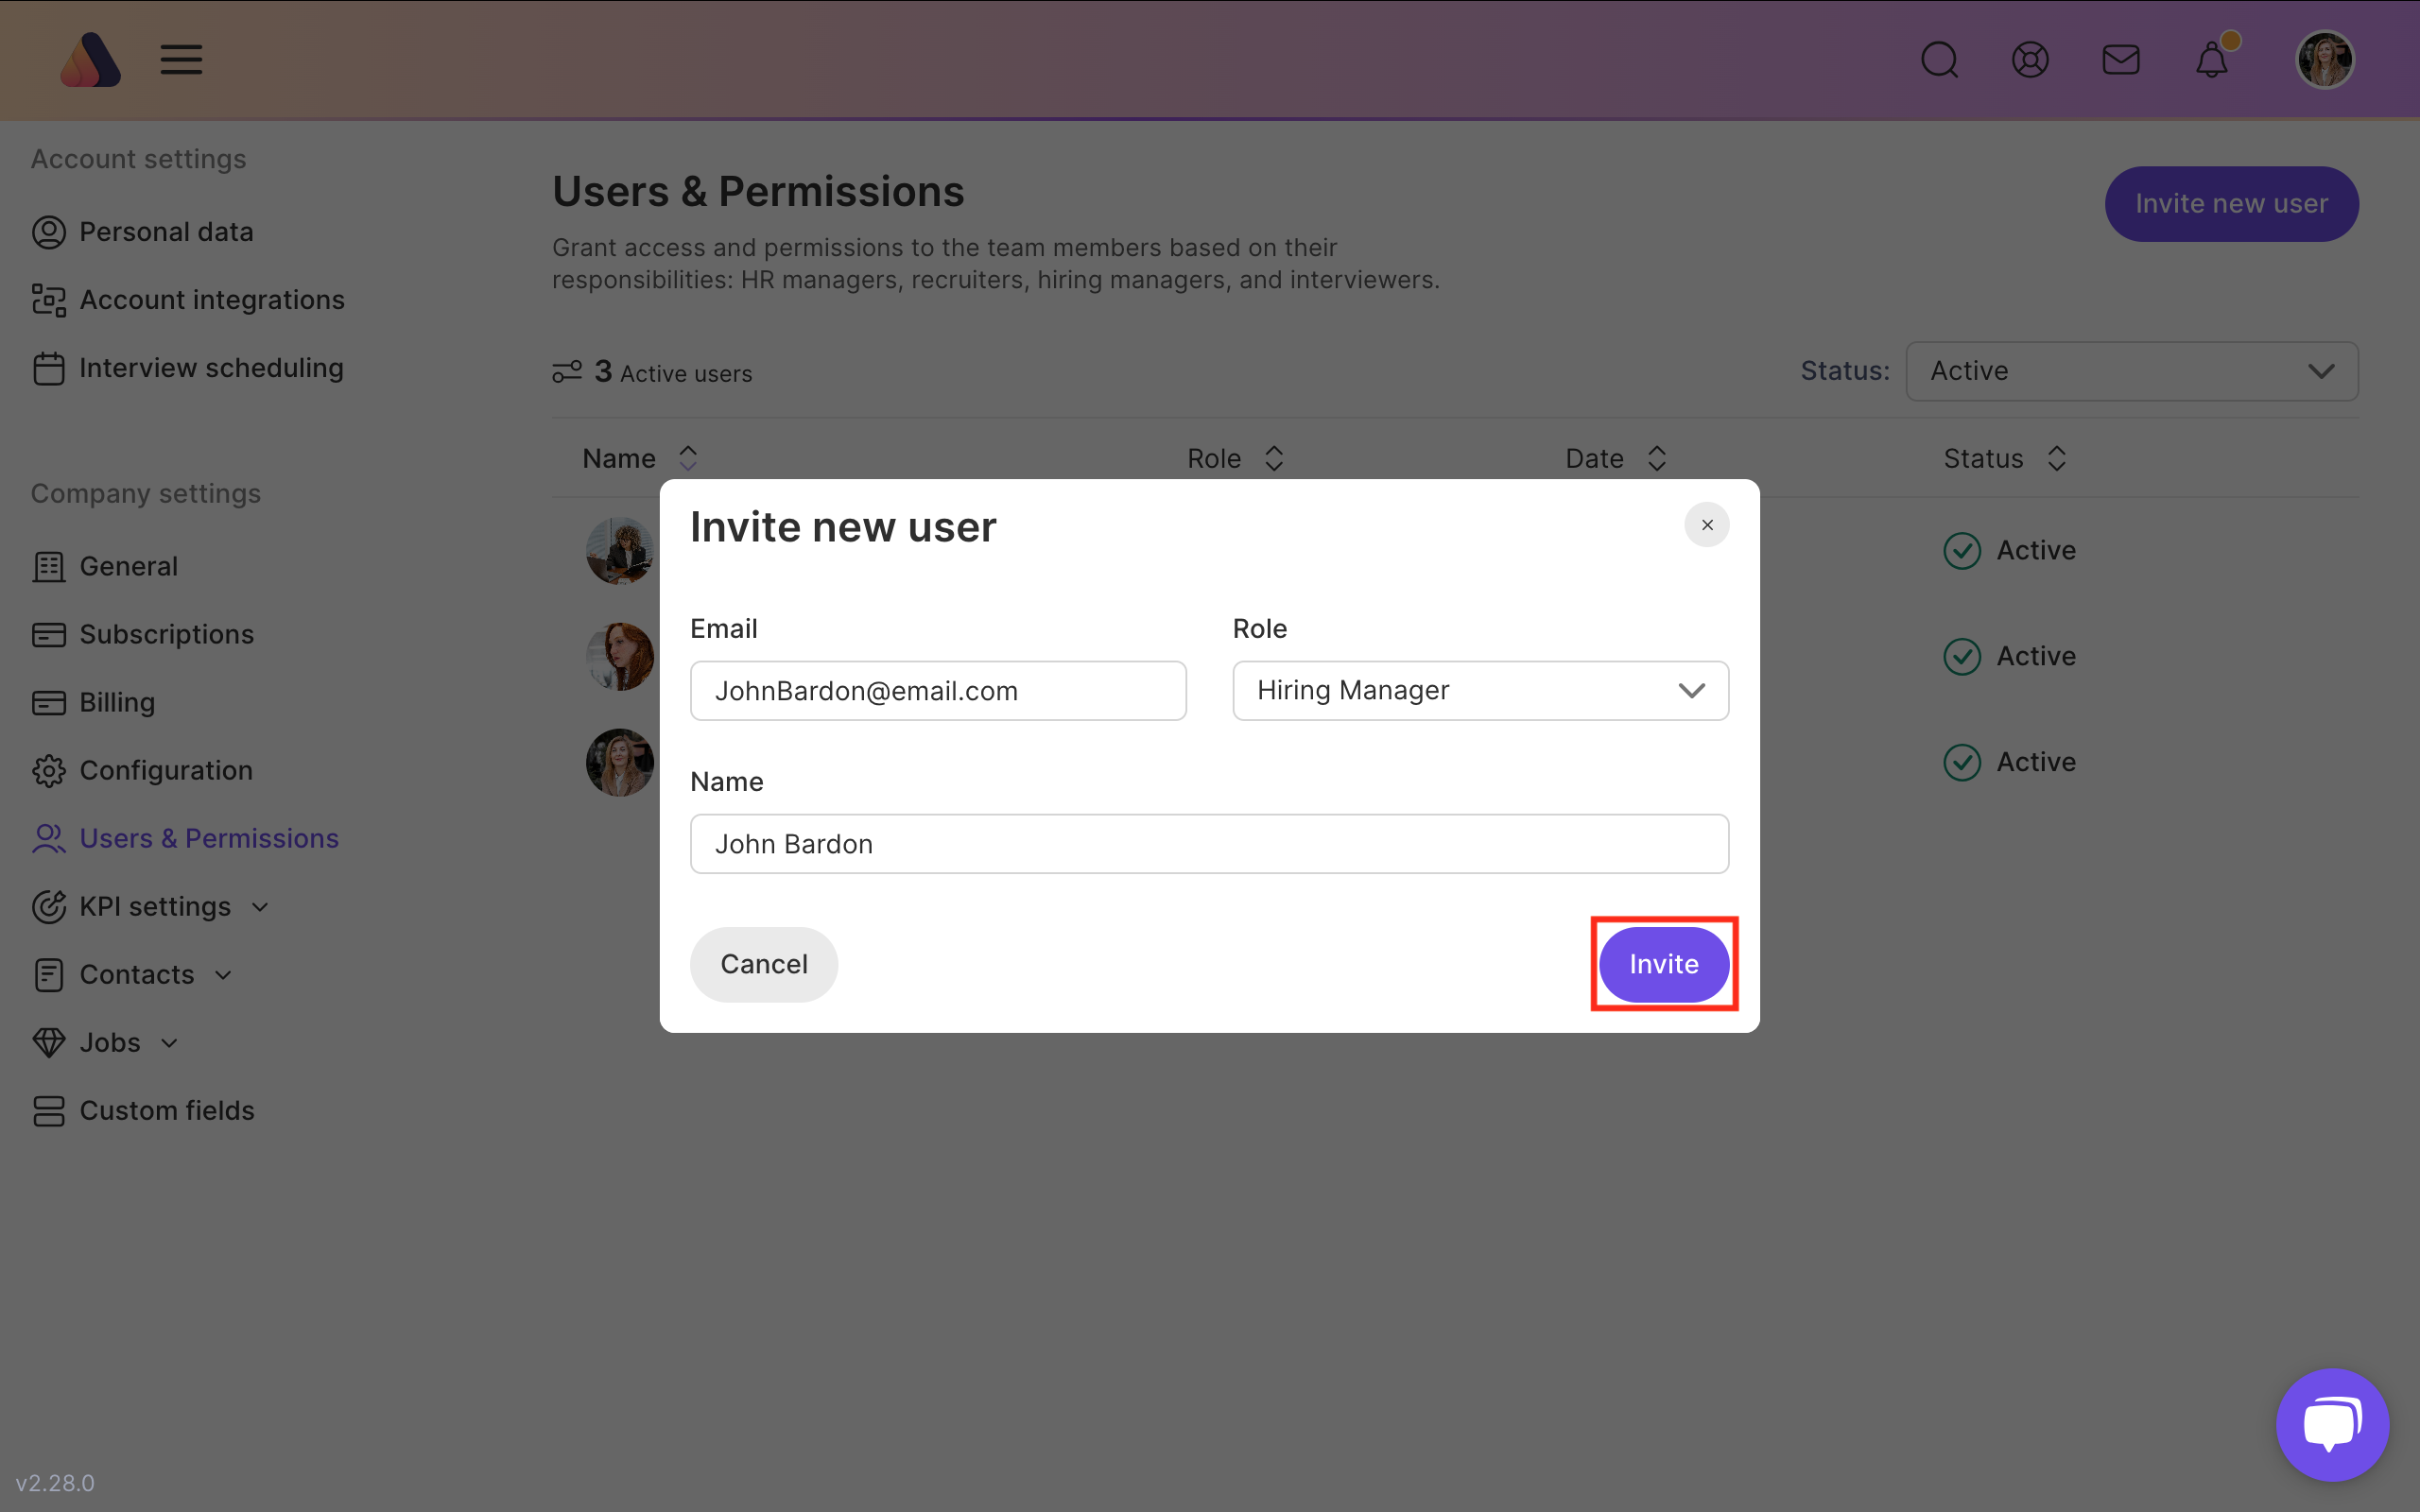Click the General building icon
Screen dimensions: 2420x1512
pos(48,566)
